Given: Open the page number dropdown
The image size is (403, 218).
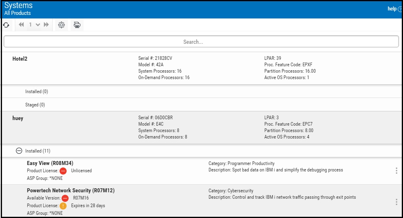Looking at the screenshot, I should 34,25.
